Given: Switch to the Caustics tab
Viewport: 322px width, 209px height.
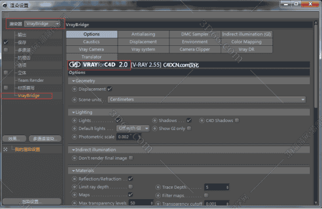Looking at the screenshot, I should (x=91, y=42).
